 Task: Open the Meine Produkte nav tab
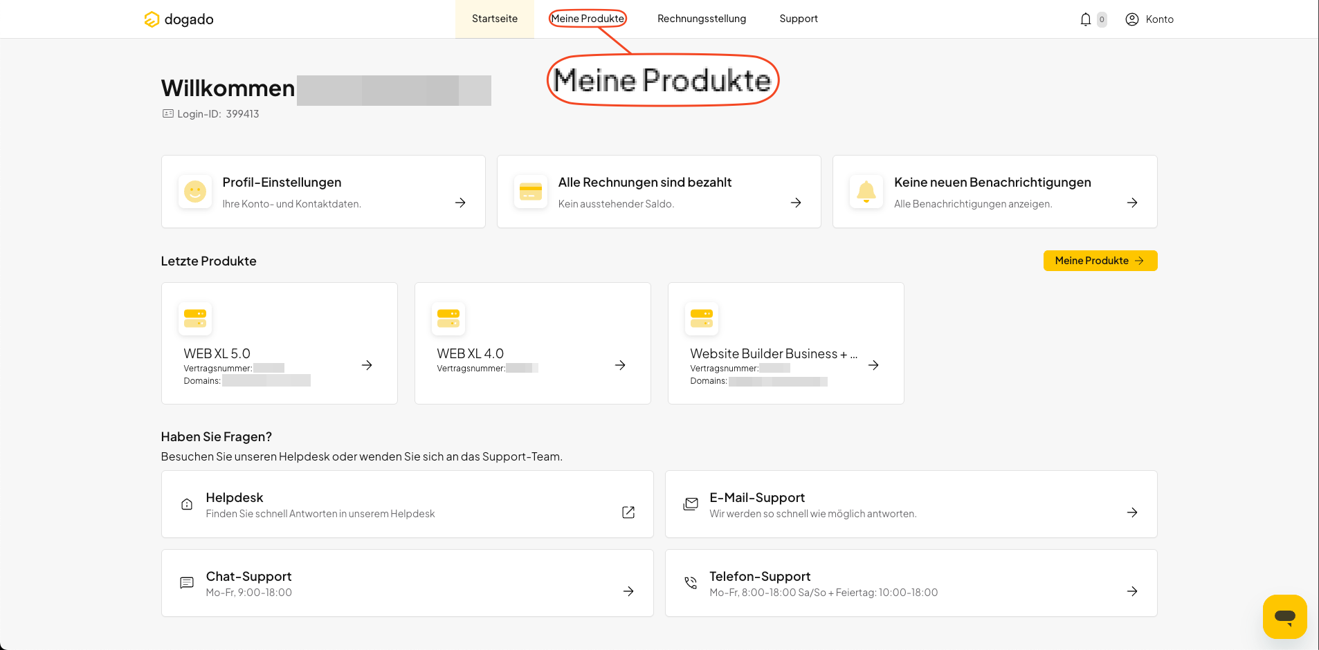588,19
